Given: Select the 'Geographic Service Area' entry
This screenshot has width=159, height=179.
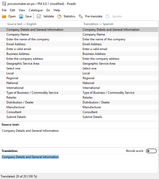Looking at the screenshot, I should pyautogui.click(x=23, y=64).
